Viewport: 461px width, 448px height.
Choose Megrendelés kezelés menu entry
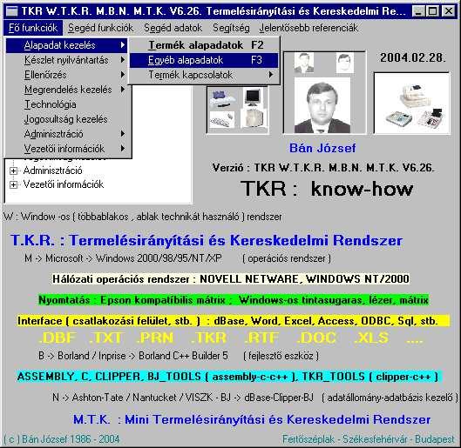click(x=67, y=90)
